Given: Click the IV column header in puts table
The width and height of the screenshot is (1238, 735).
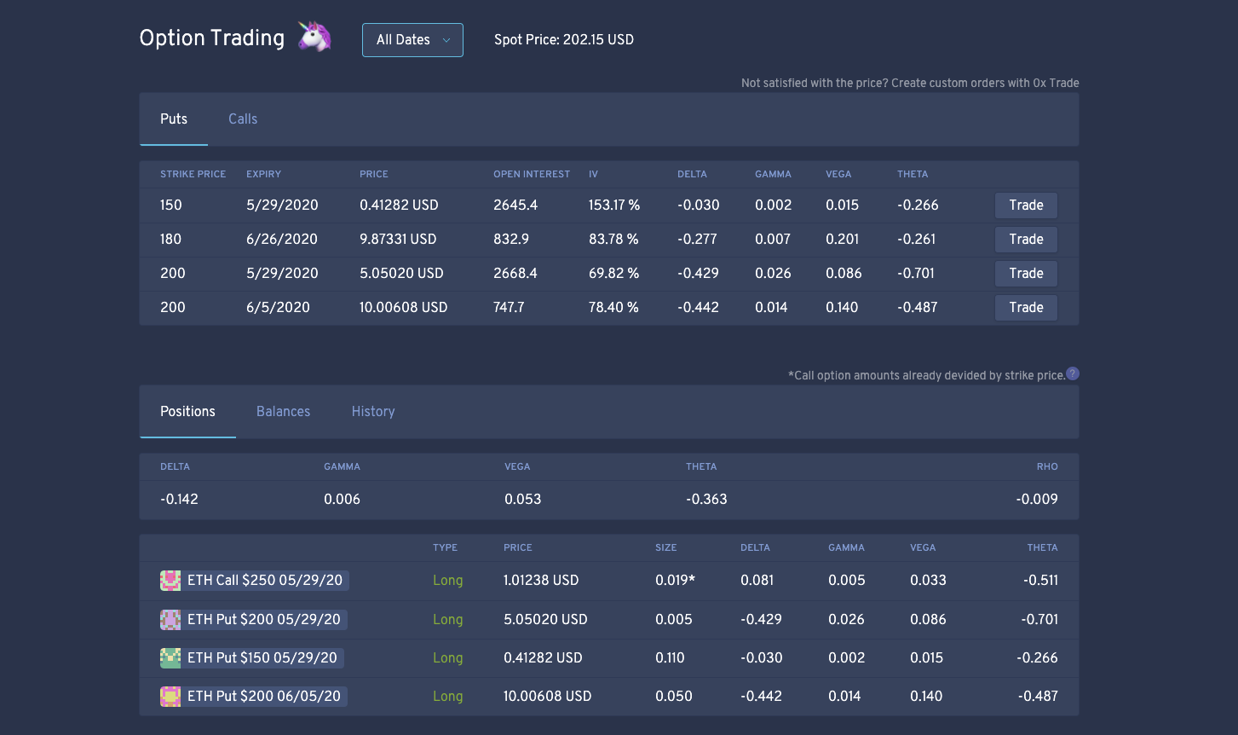Looking at the screenshot, I should pyautogui.click(x=593, y=174).
